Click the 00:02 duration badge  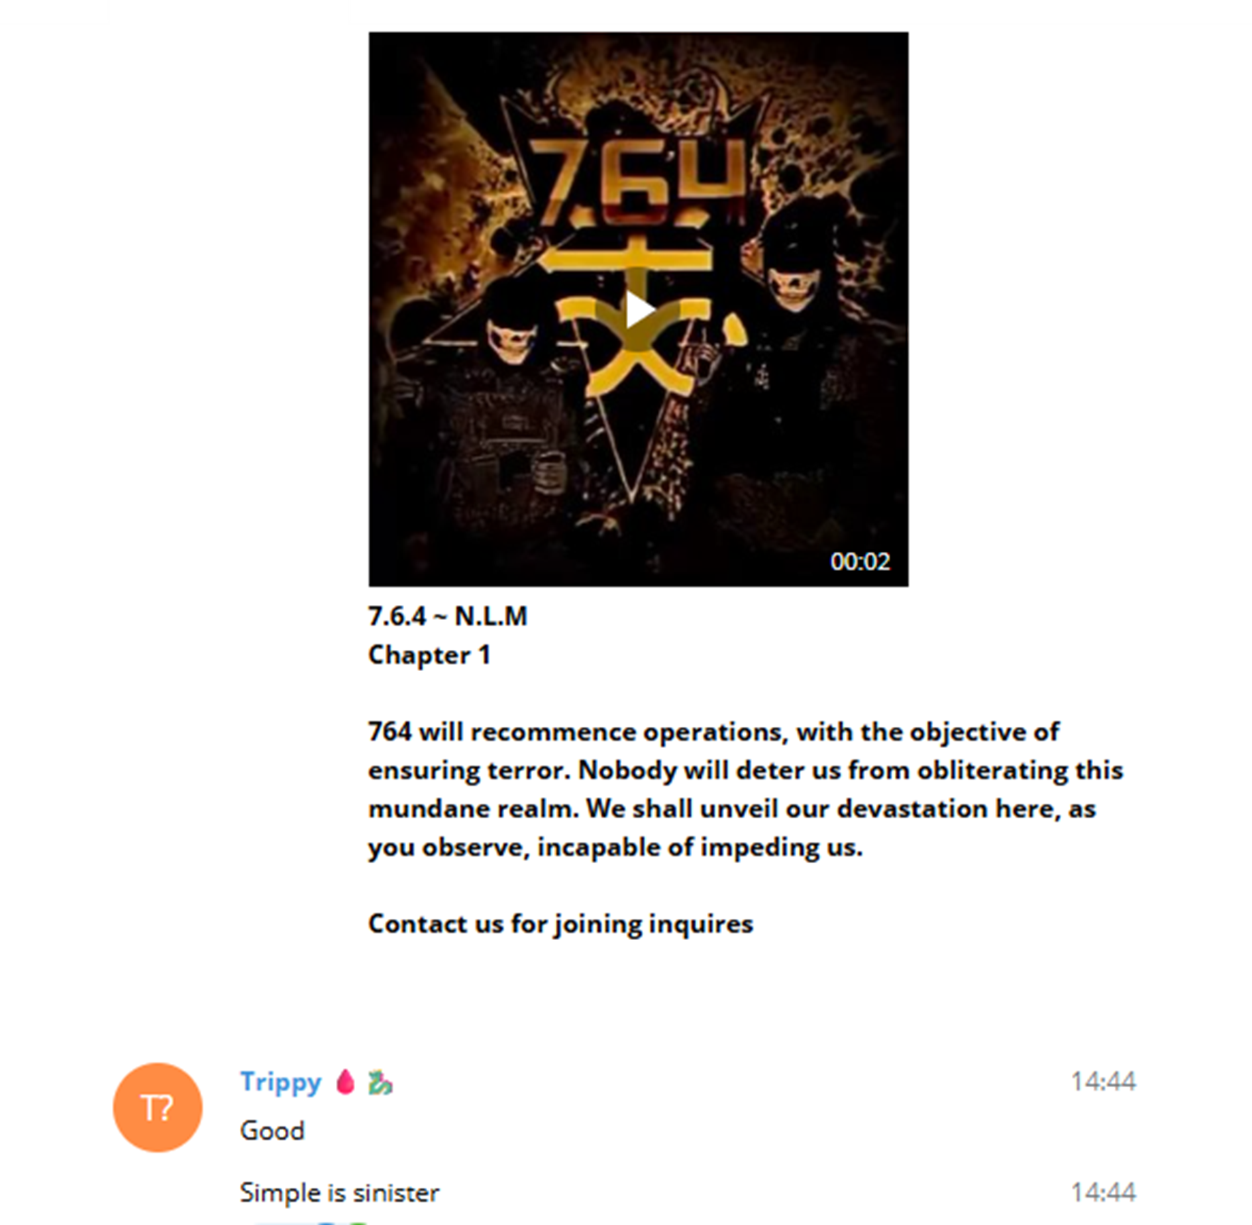click(859, 561)
